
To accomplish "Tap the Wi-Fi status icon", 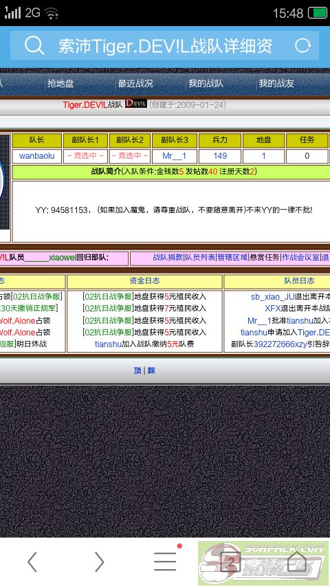I will click(52, 14).
